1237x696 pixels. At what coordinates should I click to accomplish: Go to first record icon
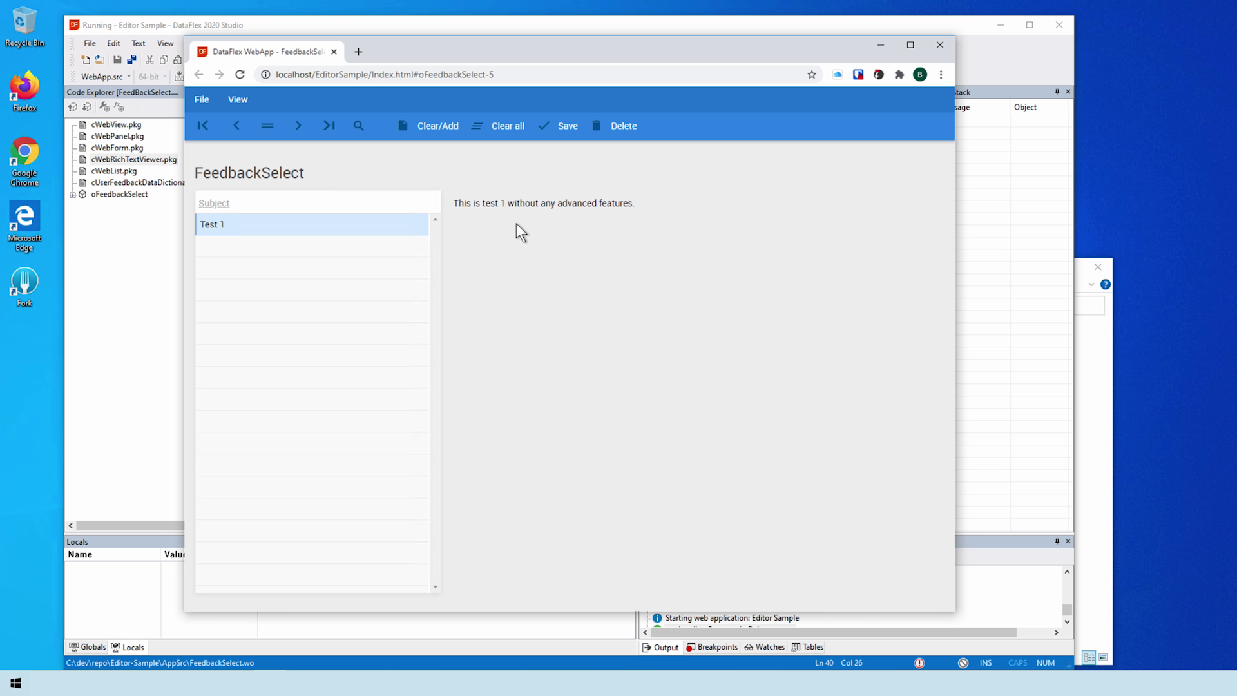pyautogui.click(x=203, y=126)
